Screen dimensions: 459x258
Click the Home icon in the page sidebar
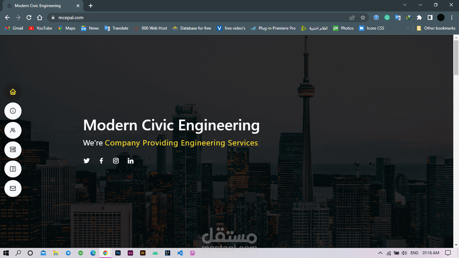(x=13, y=92)
